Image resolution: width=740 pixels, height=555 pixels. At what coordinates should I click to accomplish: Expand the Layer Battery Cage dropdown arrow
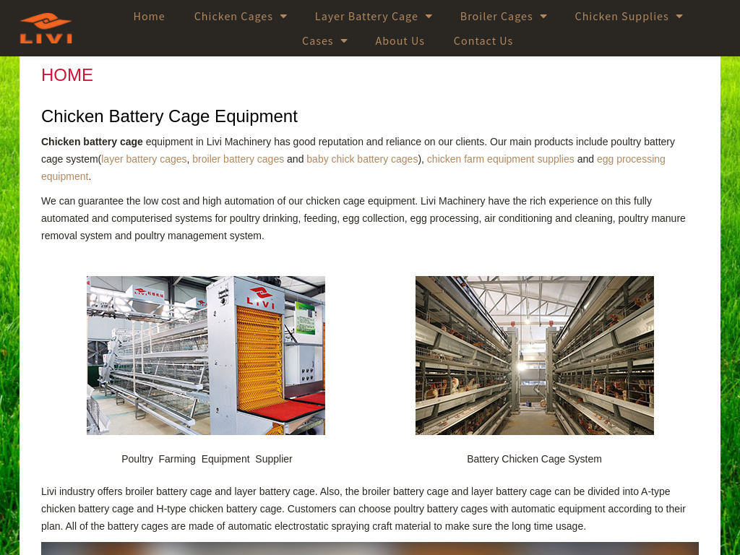point(429,17)
